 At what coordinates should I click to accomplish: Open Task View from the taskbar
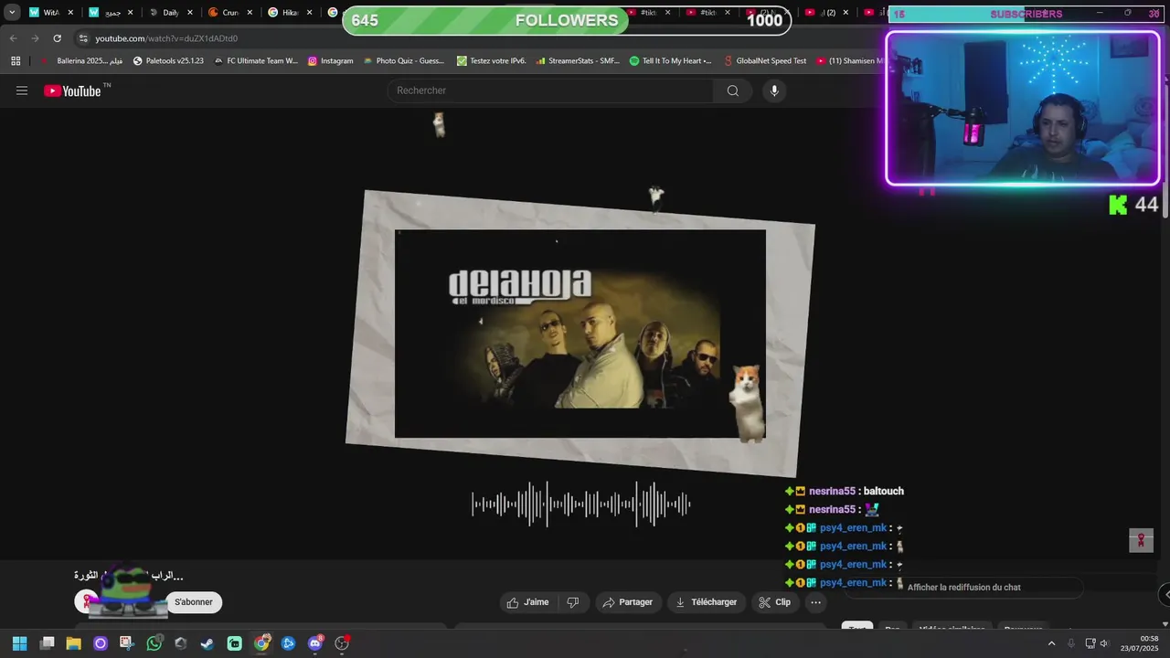[x=47, y=643]
